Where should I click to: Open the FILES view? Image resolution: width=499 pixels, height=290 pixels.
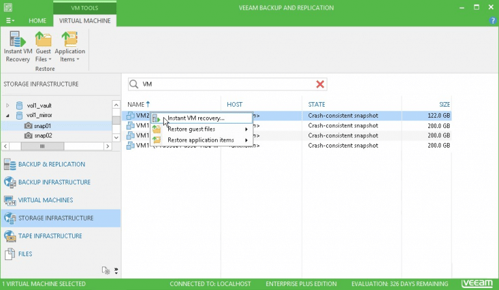pyautogui.click(x=60, y=254)
